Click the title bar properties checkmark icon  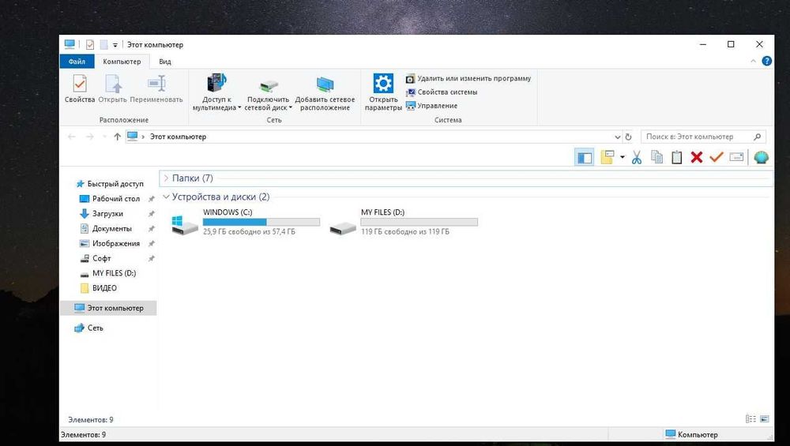point(90,45)
